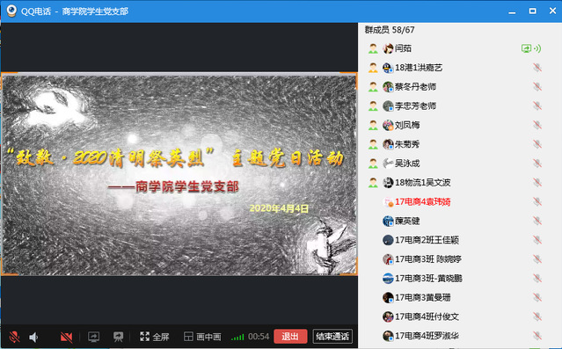Unmute the microphone in the bottom toolbar
Viewport: 562px width, 349px height.
tap(14, 337)
